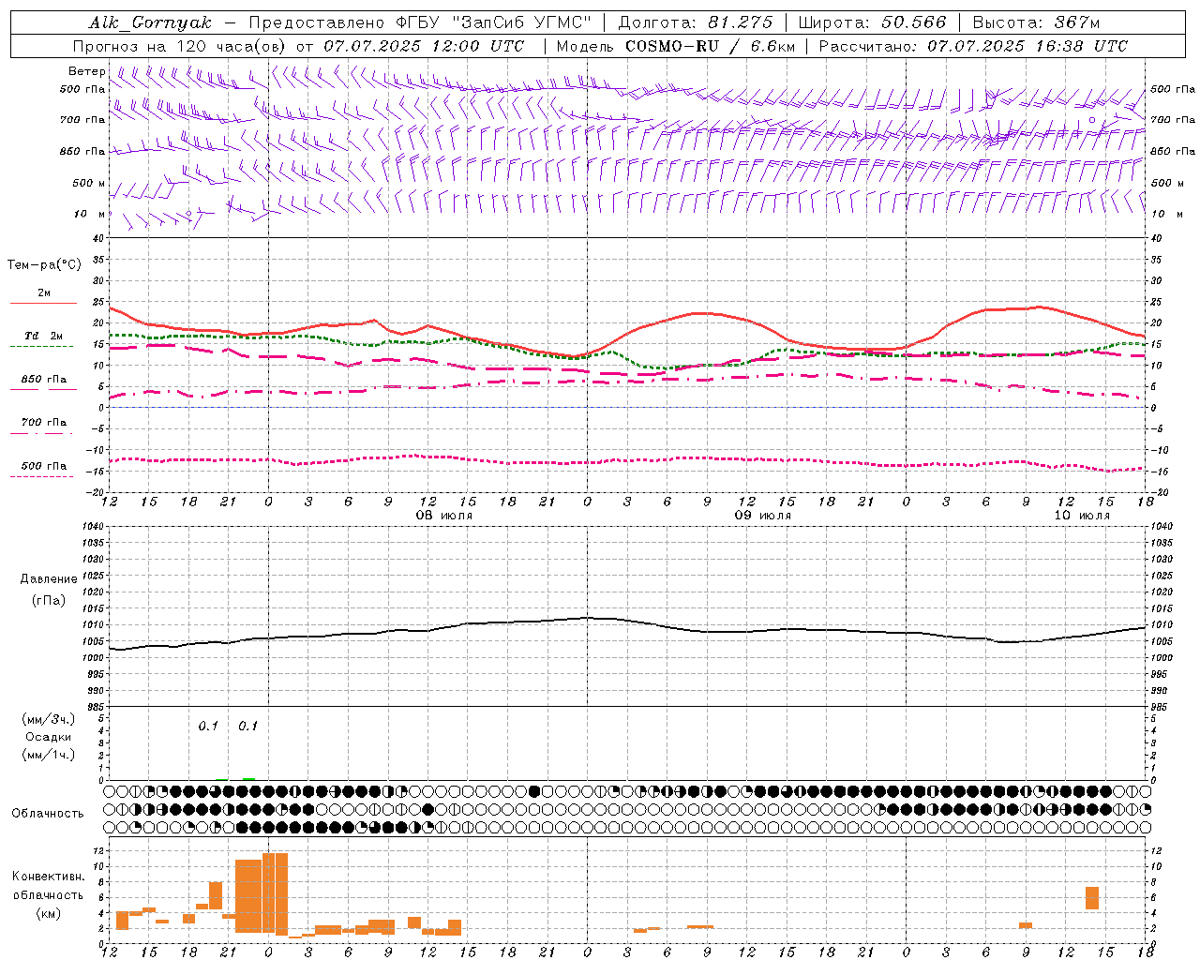
Task: Click the red 2м temperature legend line
Action: click(43, 304)
